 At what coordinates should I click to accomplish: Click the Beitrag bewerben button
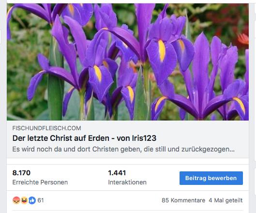(211, 178)
